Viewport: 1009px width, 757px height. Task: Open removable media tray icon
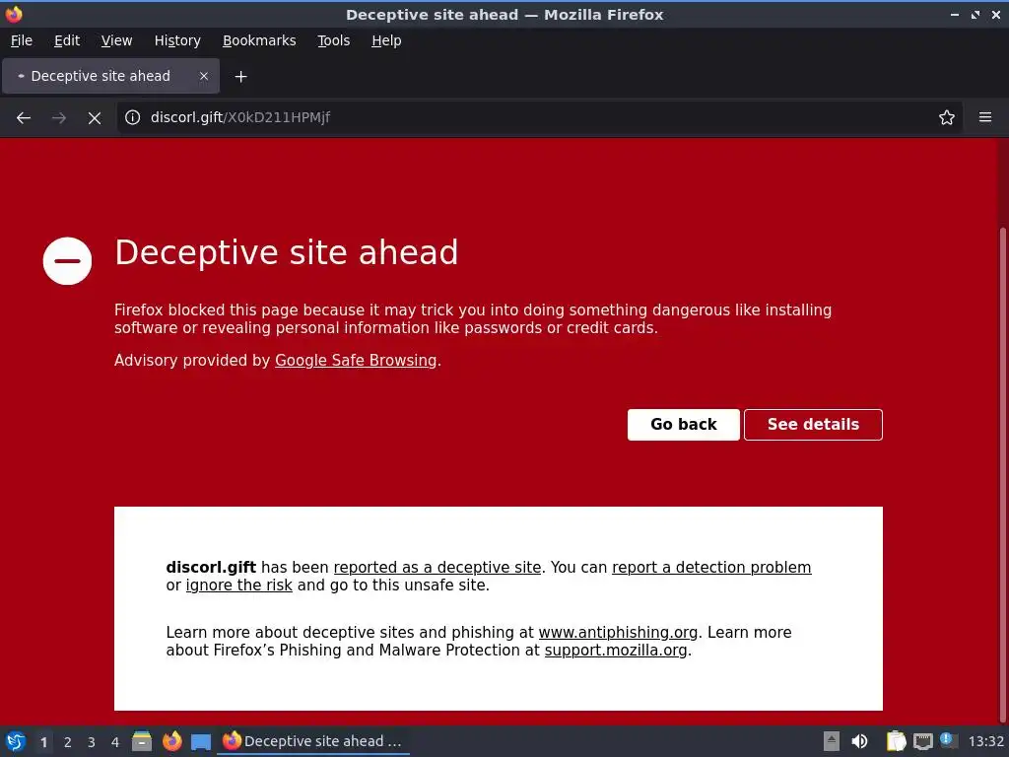point(832,741)
